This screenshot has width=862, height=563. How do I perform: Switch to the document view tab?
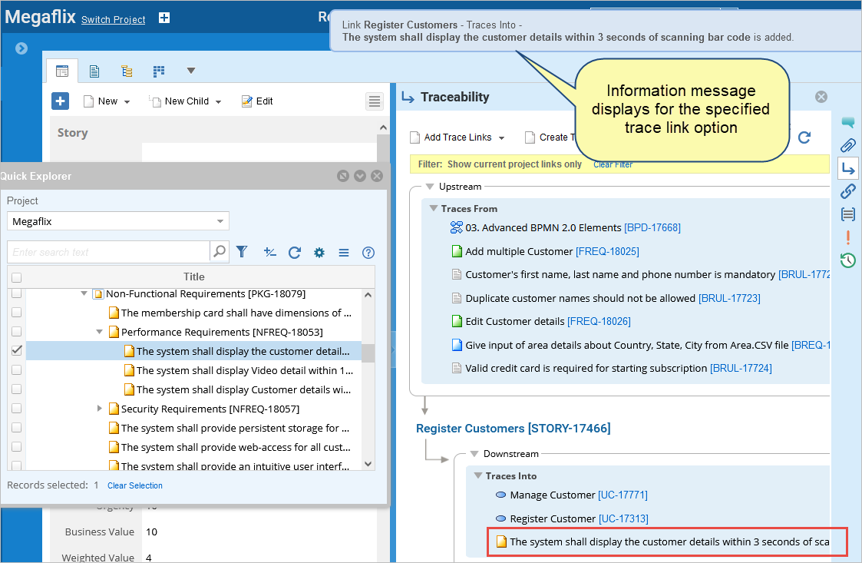tap(94, 71)
